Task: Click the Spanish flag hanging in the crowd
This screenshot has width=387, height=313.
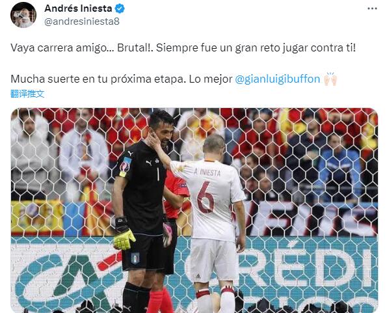Action: (37, 217)
